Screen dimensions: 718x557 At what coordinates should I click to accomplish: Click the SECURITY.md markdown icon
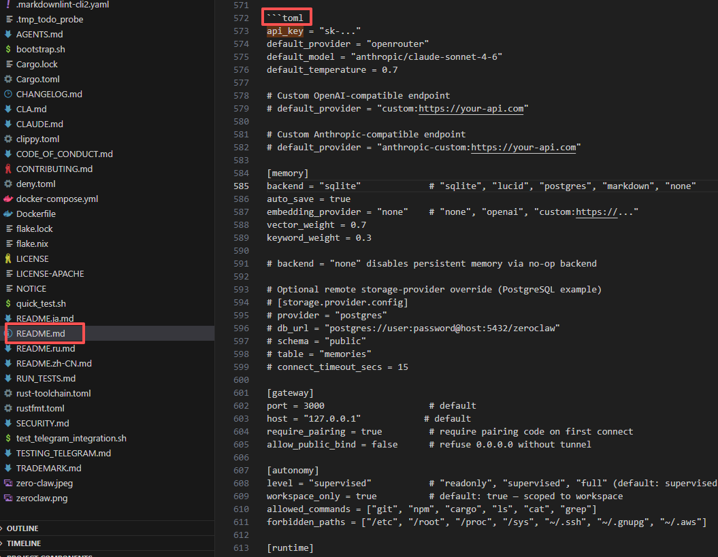tap(8, 423)
